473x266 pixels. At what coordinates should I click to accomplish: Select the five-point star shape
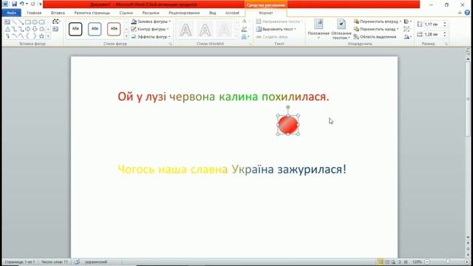coord(42,36)
